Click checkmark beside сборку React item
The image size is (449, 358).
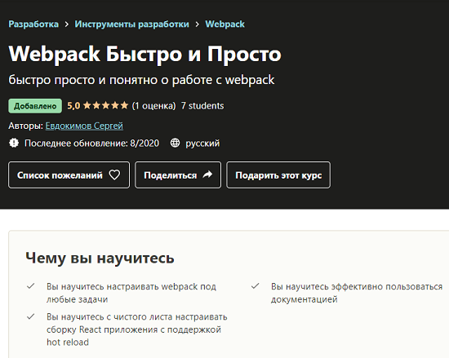pos(31,316)
